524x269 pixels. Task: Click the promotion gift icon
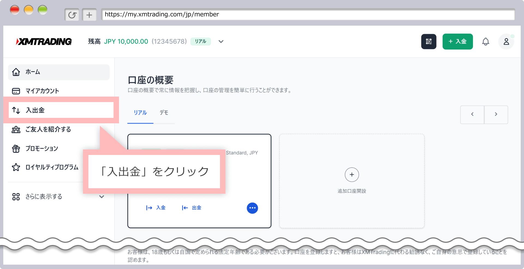click(16, 149)
